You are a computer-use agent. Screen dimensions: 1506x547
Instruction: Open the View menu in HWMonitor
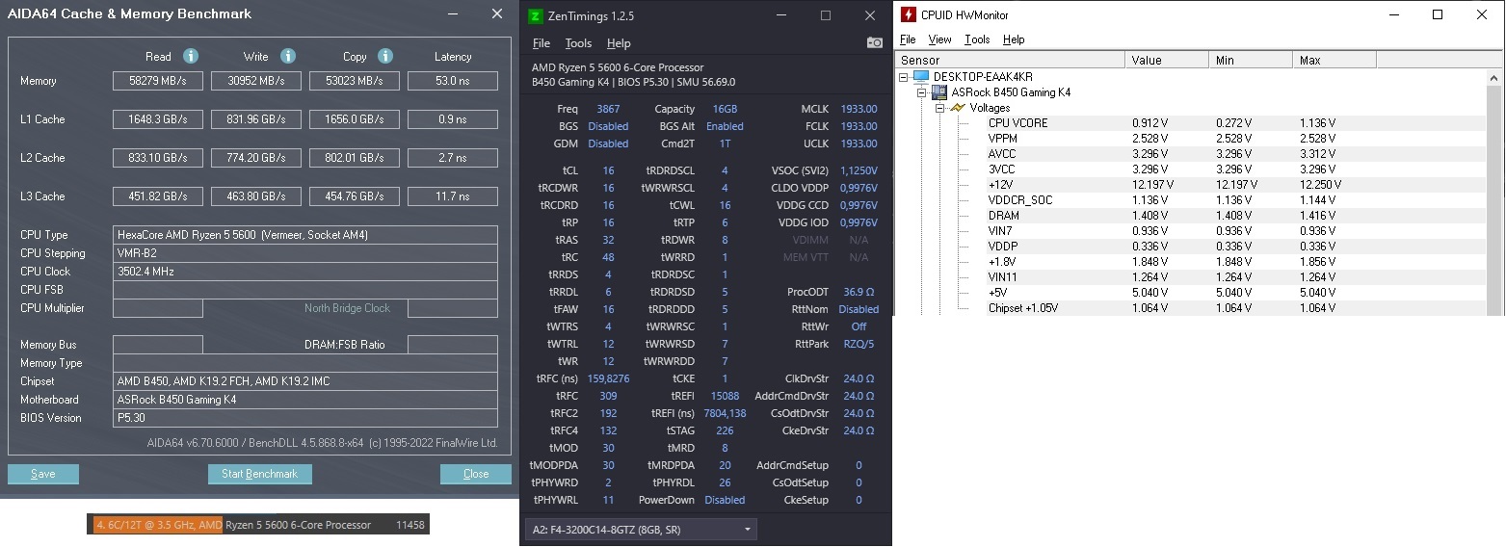pyautogui.click(x=939, y=39)
